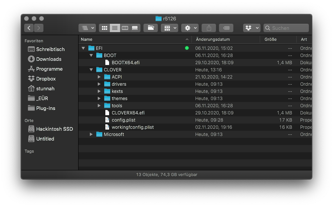The height and width of the screenshot is (207, 333).
Task: Open Programme in the sidebar
Action: pyautogui.click(x=45, y=69)
